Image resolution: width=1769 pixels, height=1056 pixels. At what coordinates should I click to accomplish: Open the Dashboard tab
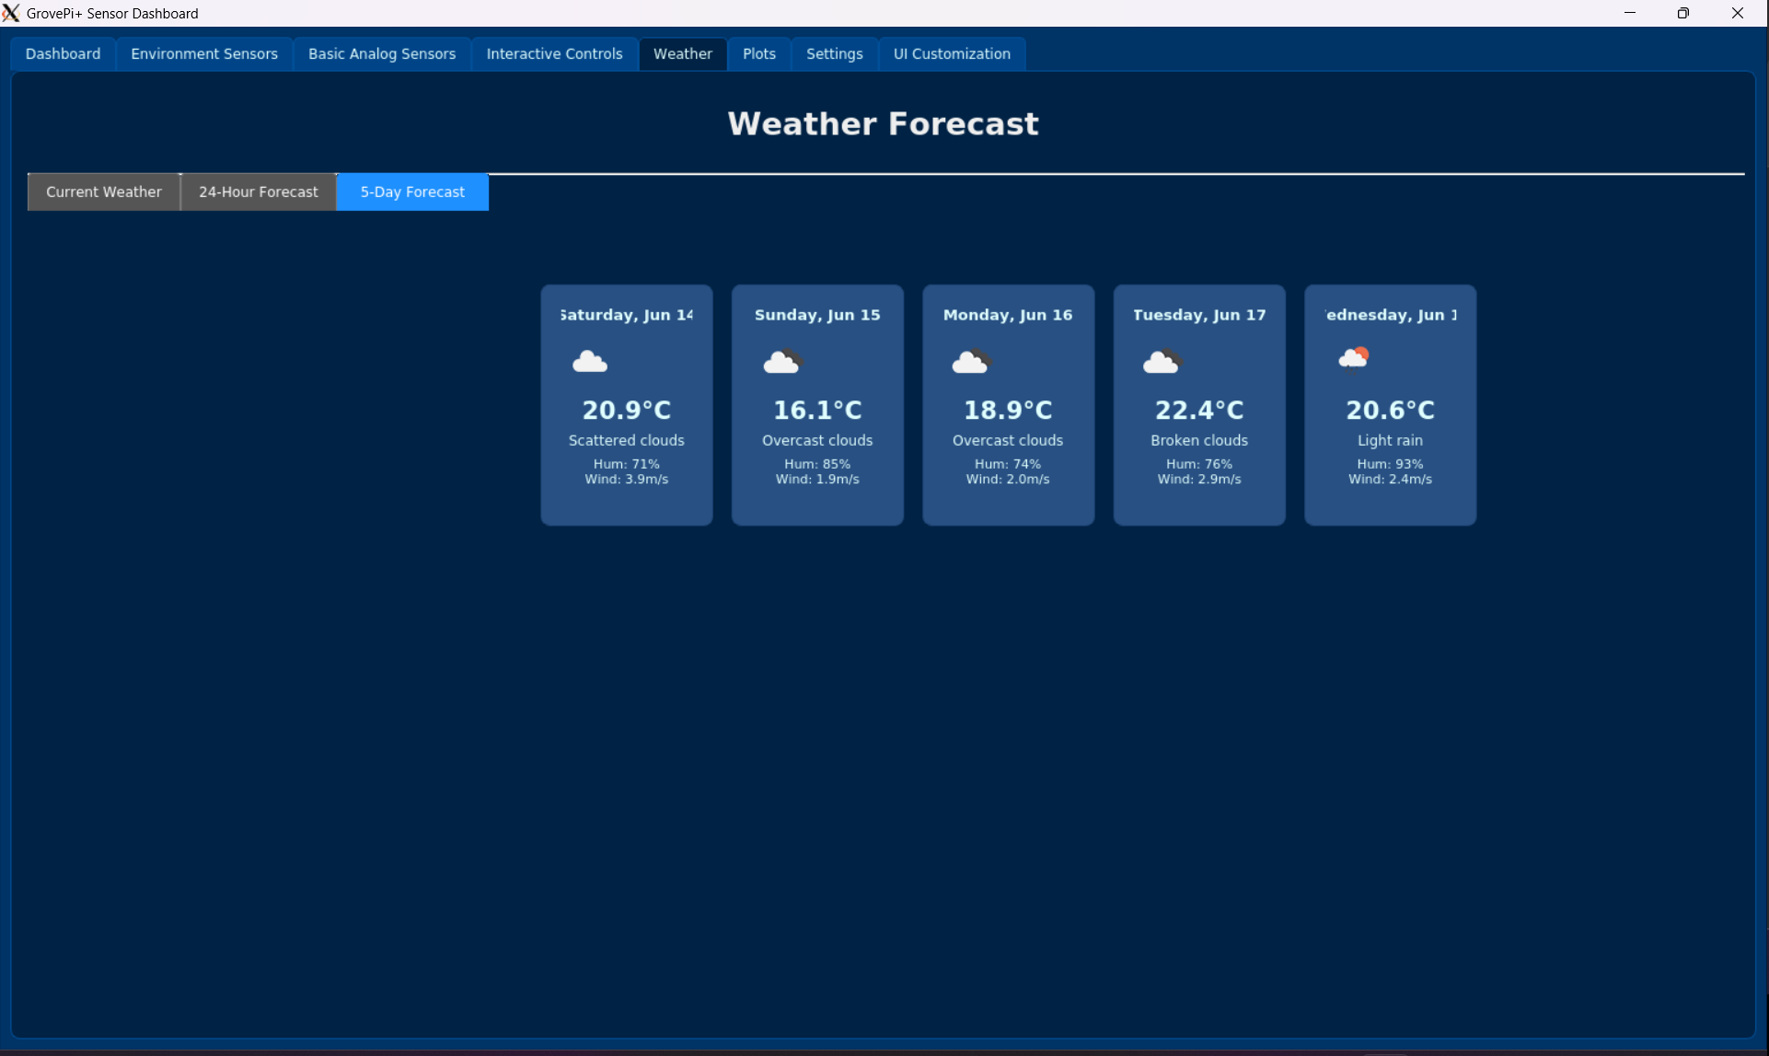pos(63,53)
